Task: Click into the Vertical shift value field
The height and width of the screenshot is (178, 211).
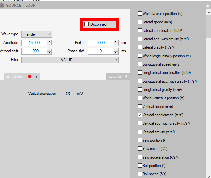Action: tap(34, 51)
